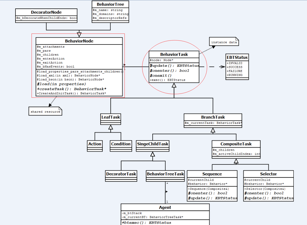
Task: Select the Selector class title
Action: [x=268, y=174]
